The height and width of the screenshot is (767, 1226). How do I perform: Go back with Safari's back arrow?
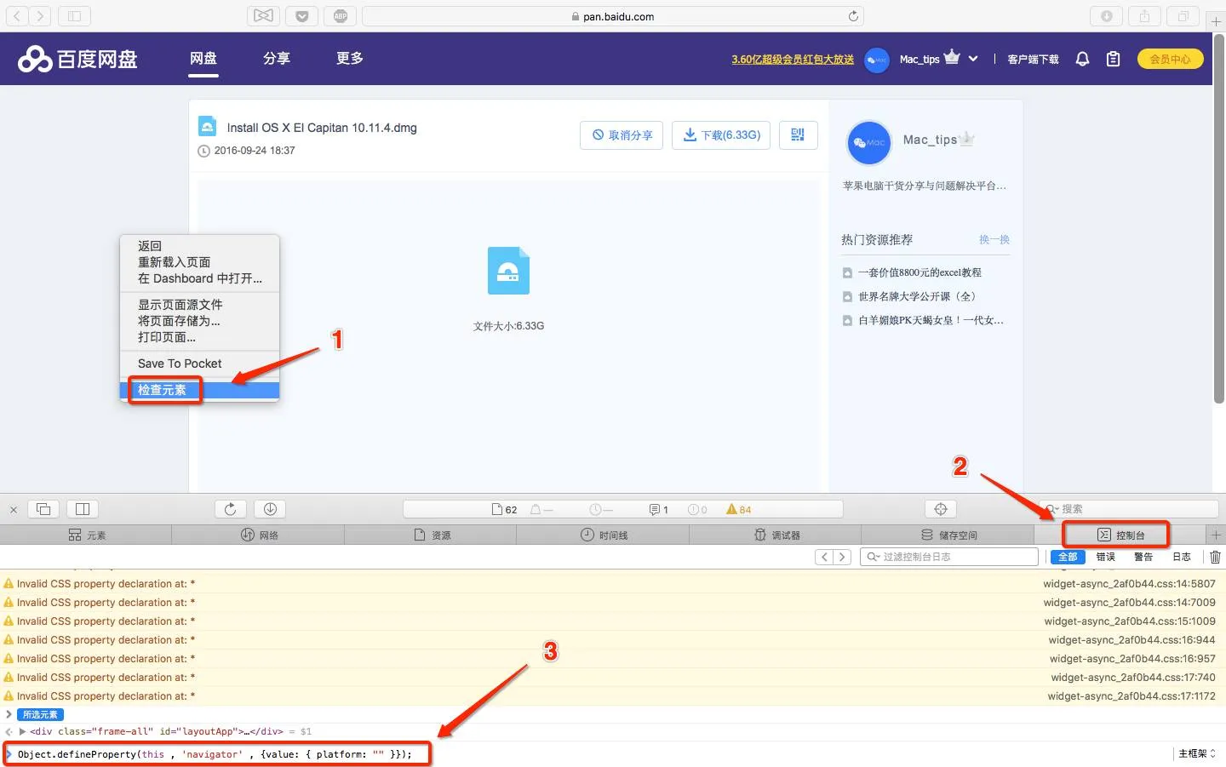[x=17, y=16]
